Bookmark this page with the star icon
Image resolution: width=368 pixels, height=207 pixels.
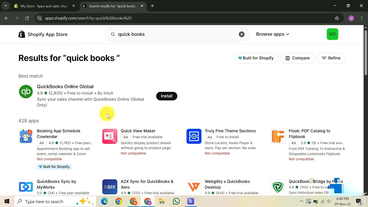337,18
